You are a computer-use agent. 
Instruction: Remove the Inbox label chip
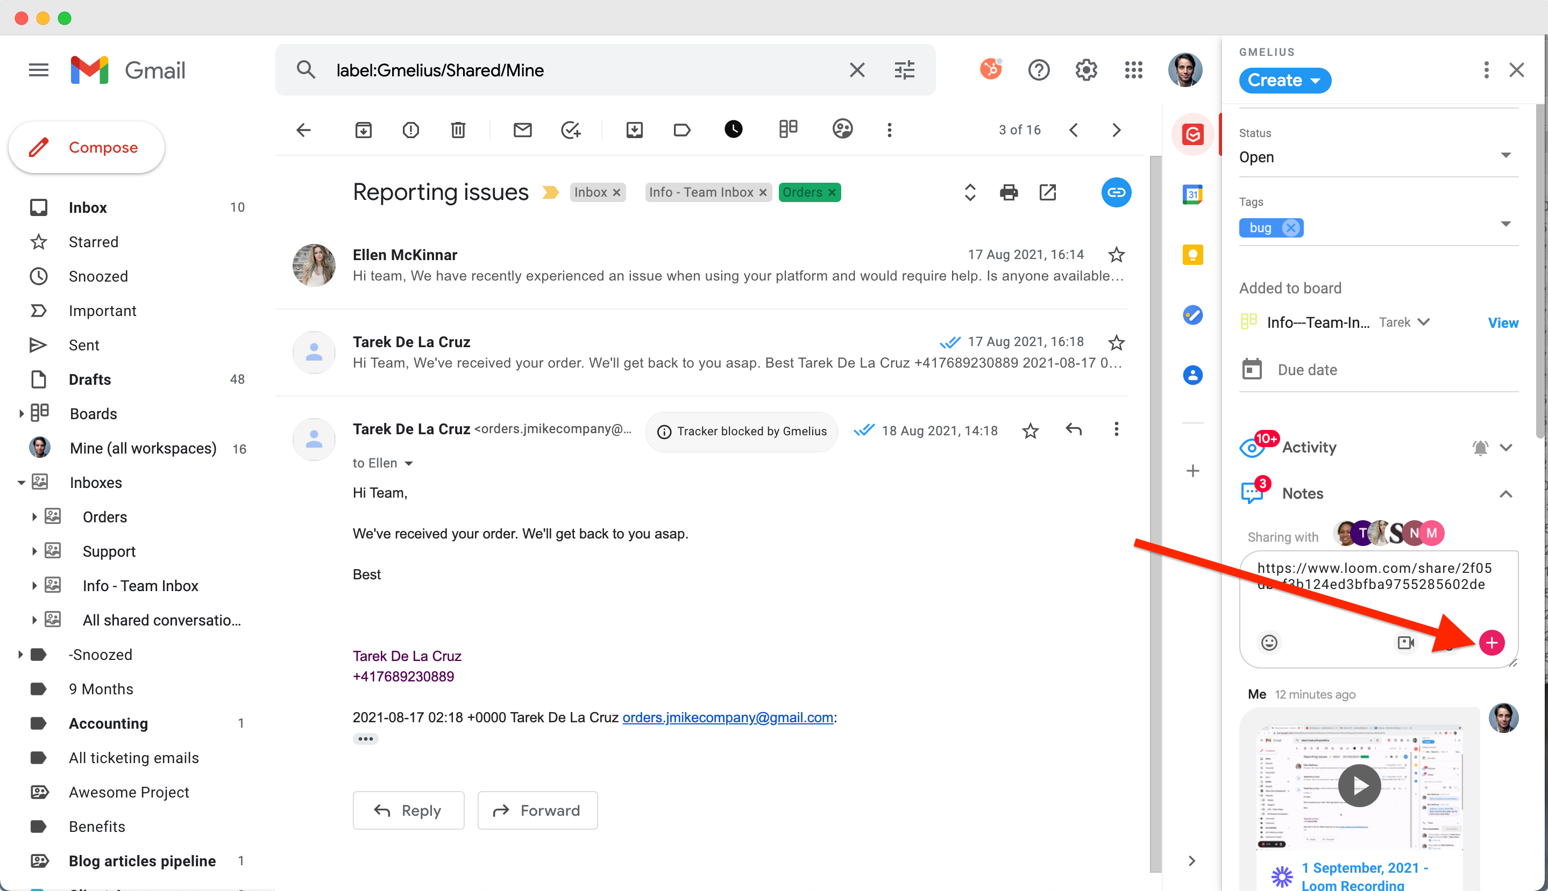point(616,193)
